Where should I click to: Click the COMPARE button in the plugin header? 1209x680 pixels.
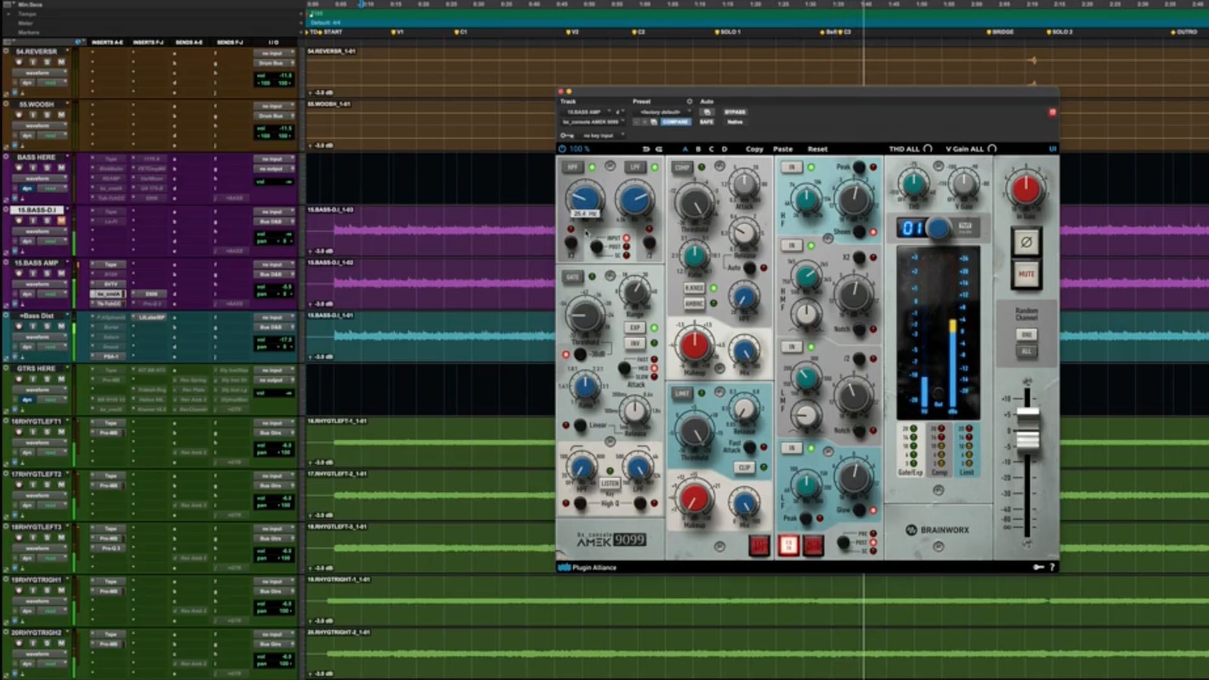[x=676, y=122]
